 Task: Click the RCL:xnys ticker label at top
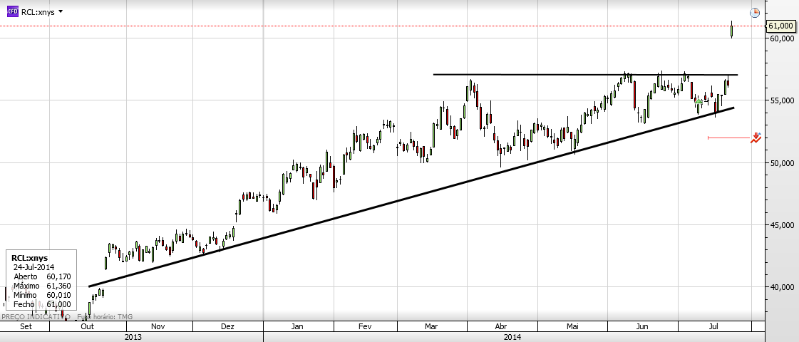pos(38,11)
